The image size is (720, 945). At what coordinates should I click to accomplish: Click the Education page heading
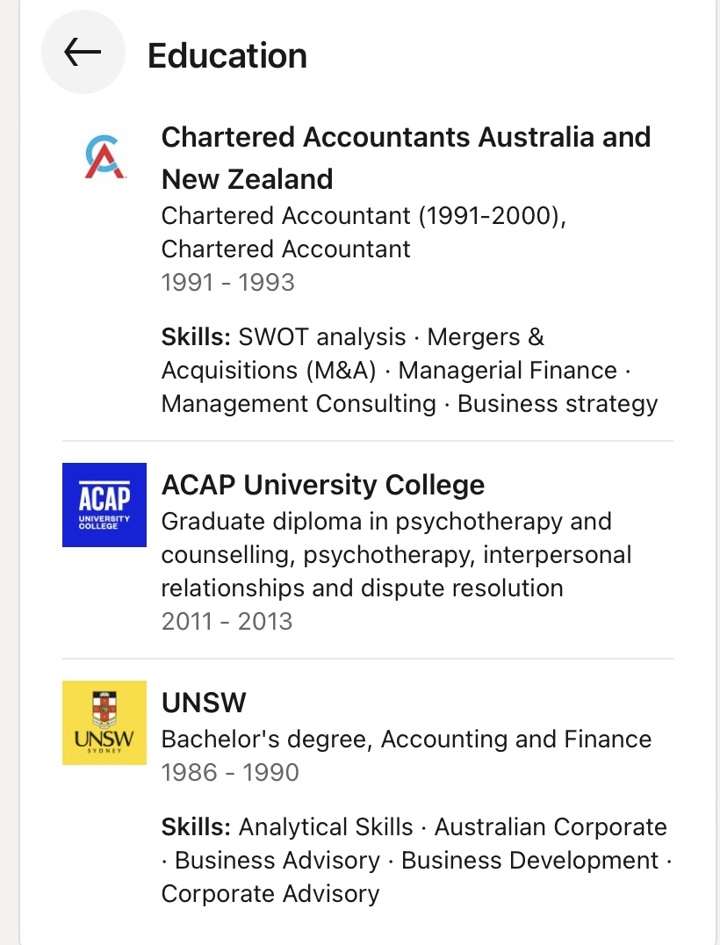227,56
